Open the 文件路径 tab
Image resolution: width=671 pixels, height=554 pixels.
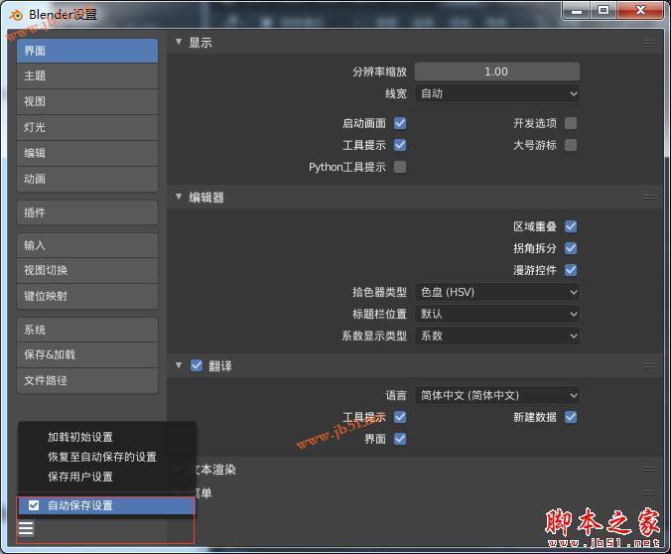point(87,380)
